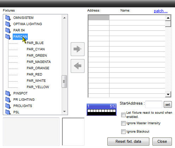Image resolution: width=175 pixels, height=148 pixels.
Task: Toggle Ignore Master Intensity checkbox
Action: (x=123, y=123)
